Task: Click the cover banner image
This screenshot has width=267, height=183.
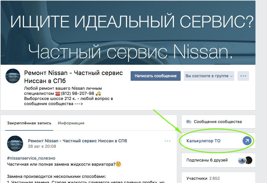Action: (x=128, y=33)
